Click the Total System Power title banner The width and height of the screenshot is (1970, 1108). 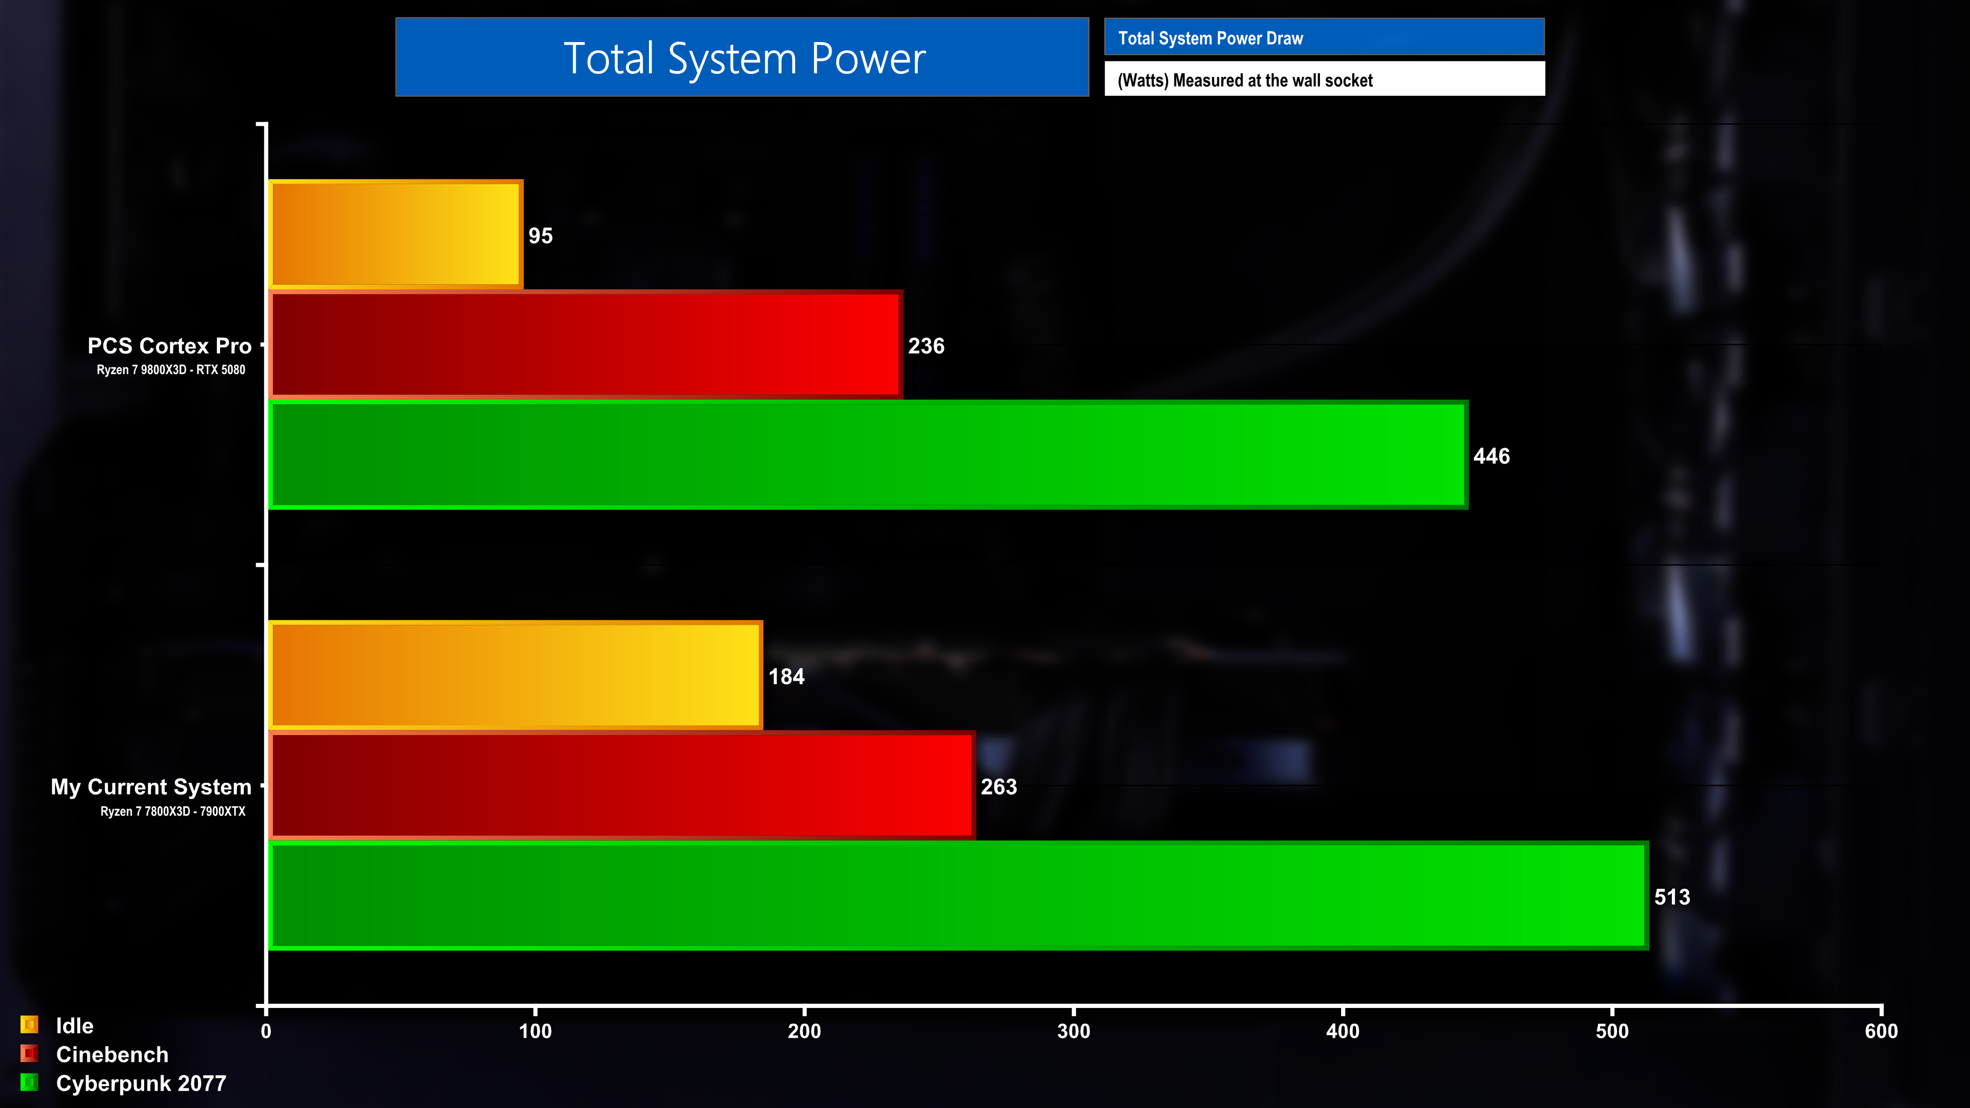(x=742, y=57)
